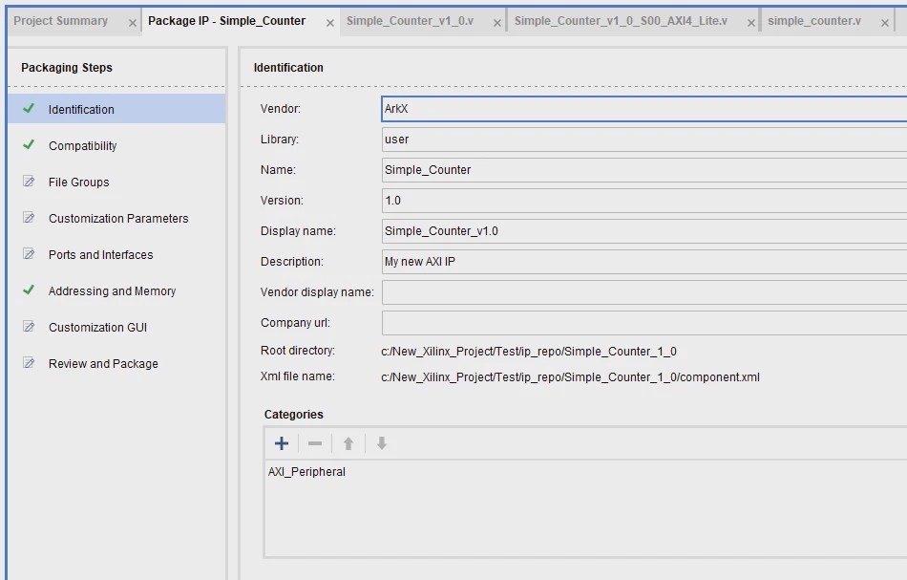Select the AXI_Peripheral category entry
Screen dimensions: 907x580
[306, 472]
